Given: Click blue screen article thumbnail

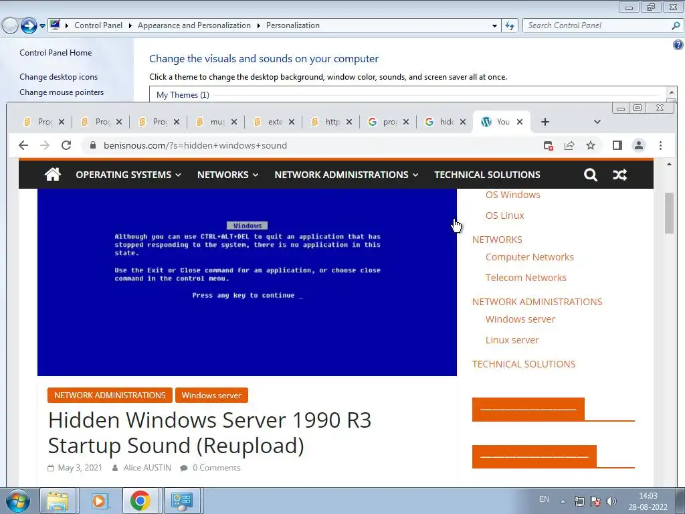Looking at the screenshot, I should (247, 282).
